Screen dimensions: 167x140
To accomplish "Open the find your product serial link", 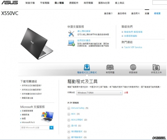I will click(32, 90).
